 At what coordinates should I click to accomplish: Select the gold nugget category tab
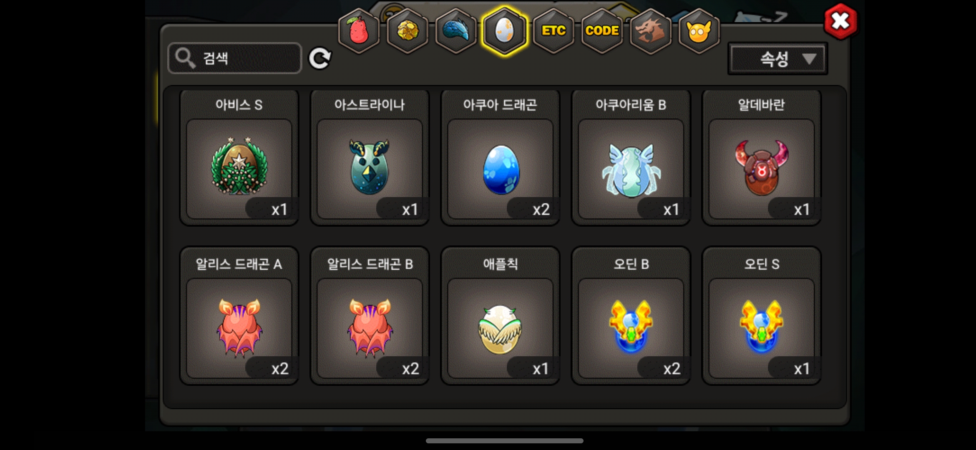[408, 31]
